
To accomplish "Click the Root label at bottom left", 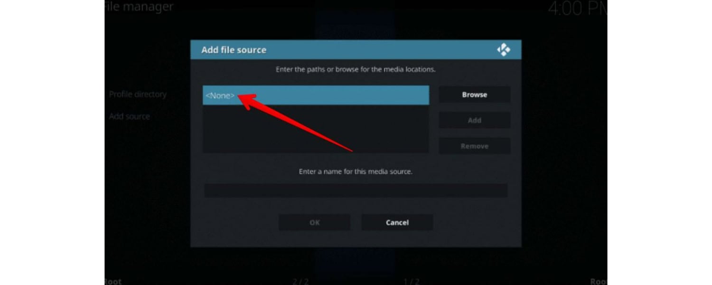I will [113, 281].
